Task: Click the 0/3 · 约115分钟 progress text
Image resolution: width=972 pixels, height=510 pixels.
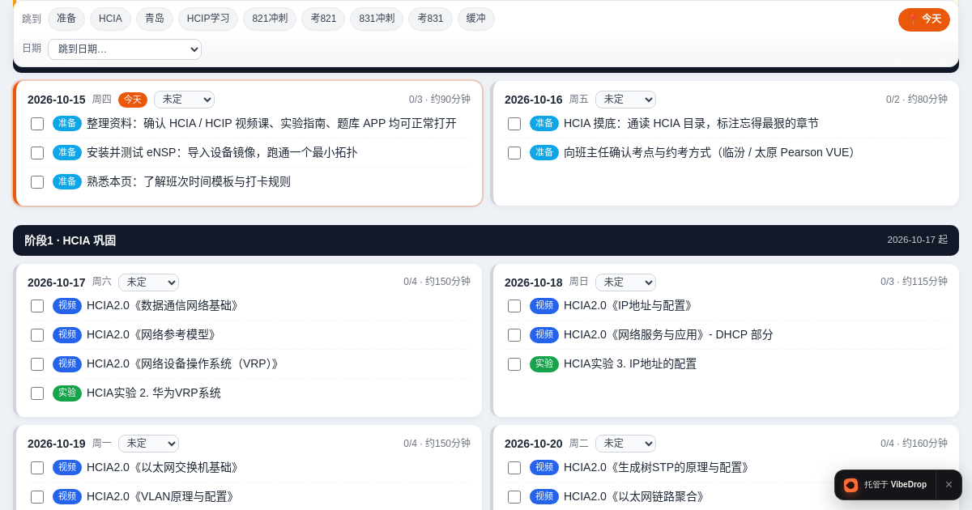Action: [914, 282]
